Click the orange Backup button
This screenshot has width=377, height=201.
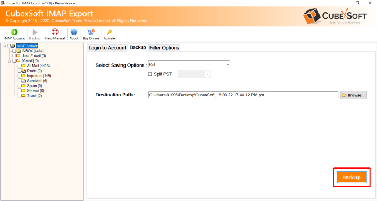352,177
